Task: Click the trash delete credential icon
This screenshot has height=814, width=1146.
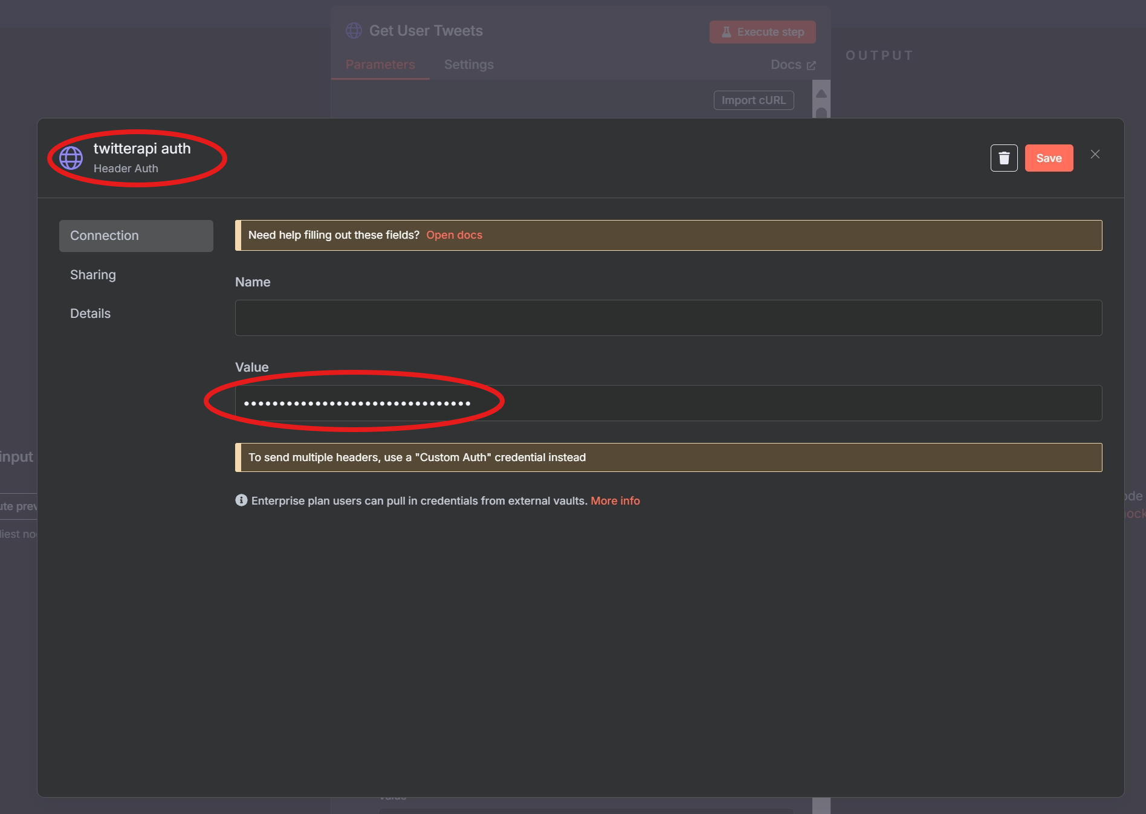Action: pyautogui.click(x=1003, y=158)
